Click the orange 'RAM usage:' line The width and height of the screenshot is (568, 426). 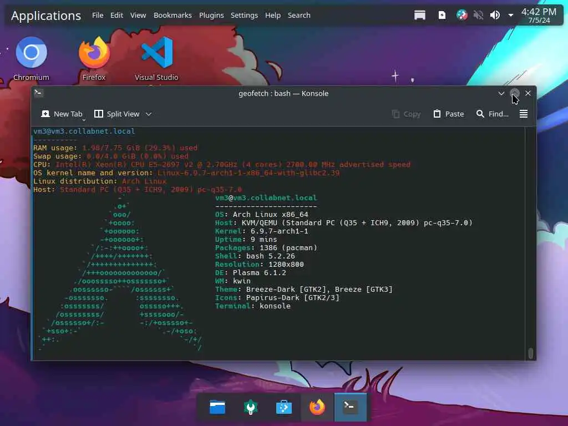(x=115, y=148)
